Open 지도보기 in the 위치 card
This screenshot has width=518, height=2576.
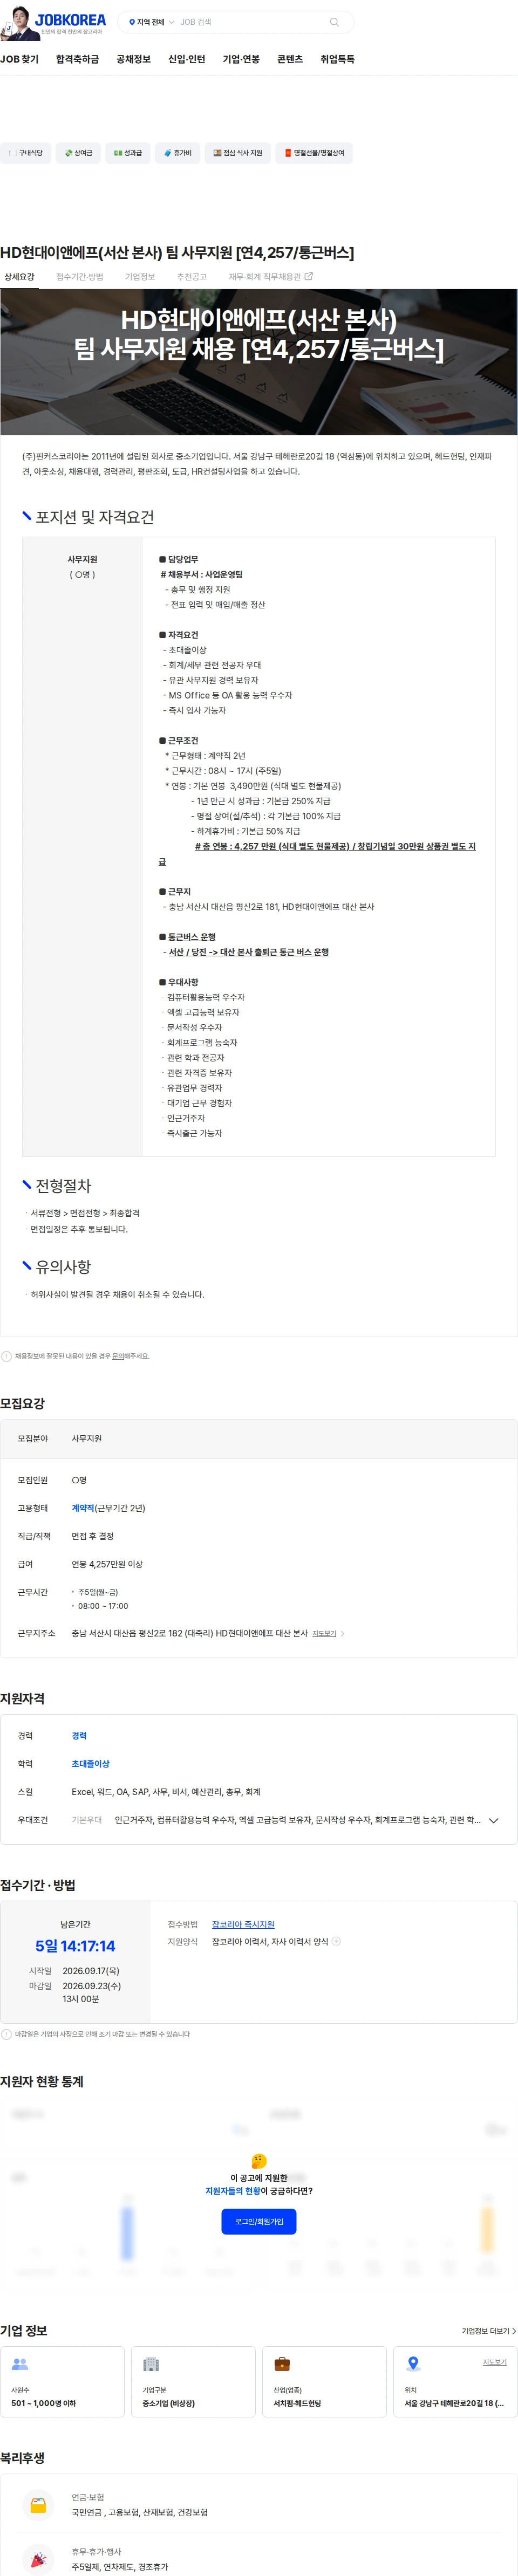tap(494, 2362)
